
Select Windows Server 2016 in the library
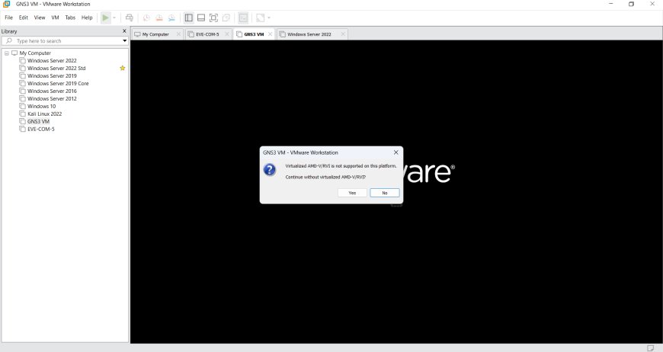tap(52, 91)
